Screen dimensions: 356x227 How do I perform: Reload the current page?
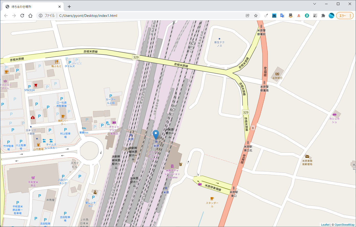tap(22, 16)
